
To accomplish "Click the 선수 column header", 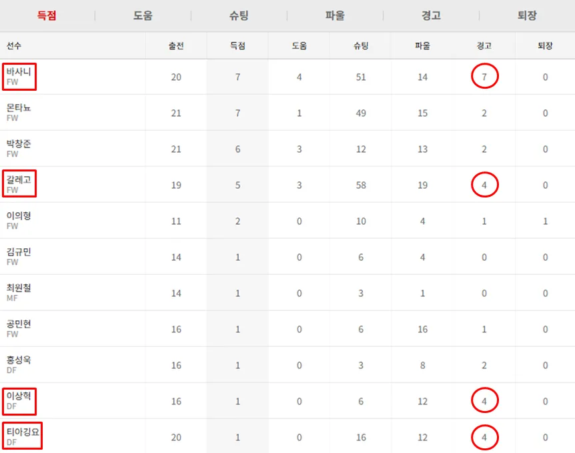I will tap(14, 46).
